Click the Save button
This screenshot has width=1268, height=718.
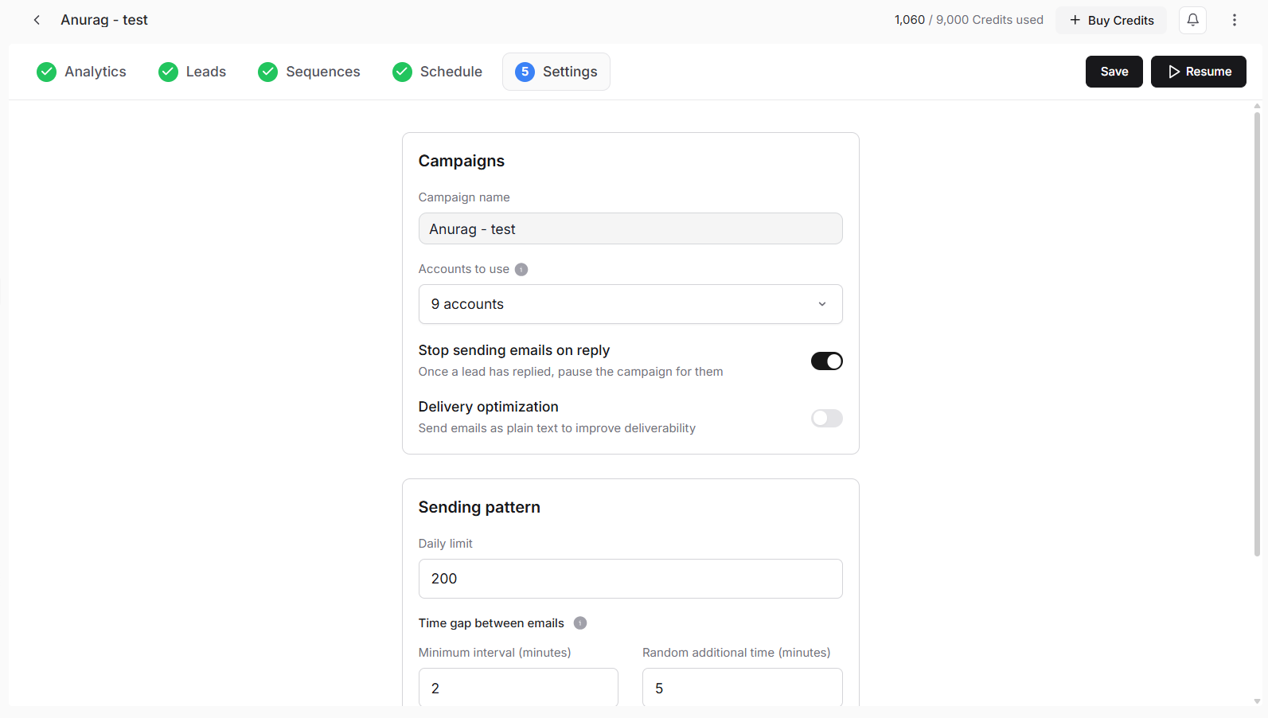[x=1114, y=72]
